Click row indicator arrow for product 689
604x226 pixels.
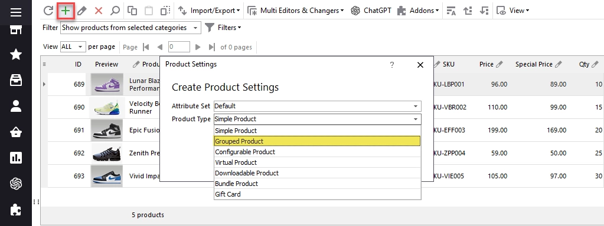(44, 84)
